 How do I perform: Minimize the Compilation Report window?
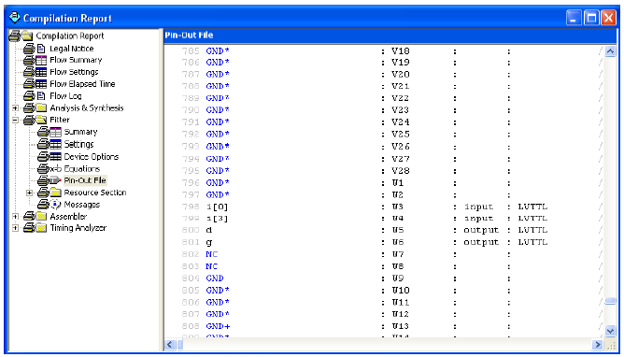(574, 18)
